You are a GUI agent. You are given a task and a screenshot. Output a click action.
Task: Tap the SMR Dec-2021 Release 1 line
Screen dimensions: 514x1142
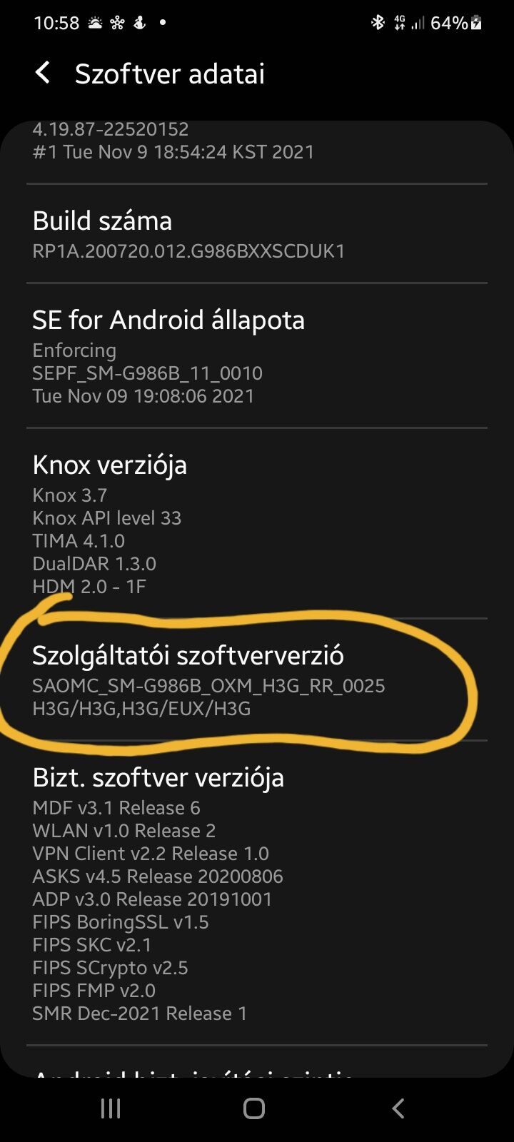click(140, 1014)
